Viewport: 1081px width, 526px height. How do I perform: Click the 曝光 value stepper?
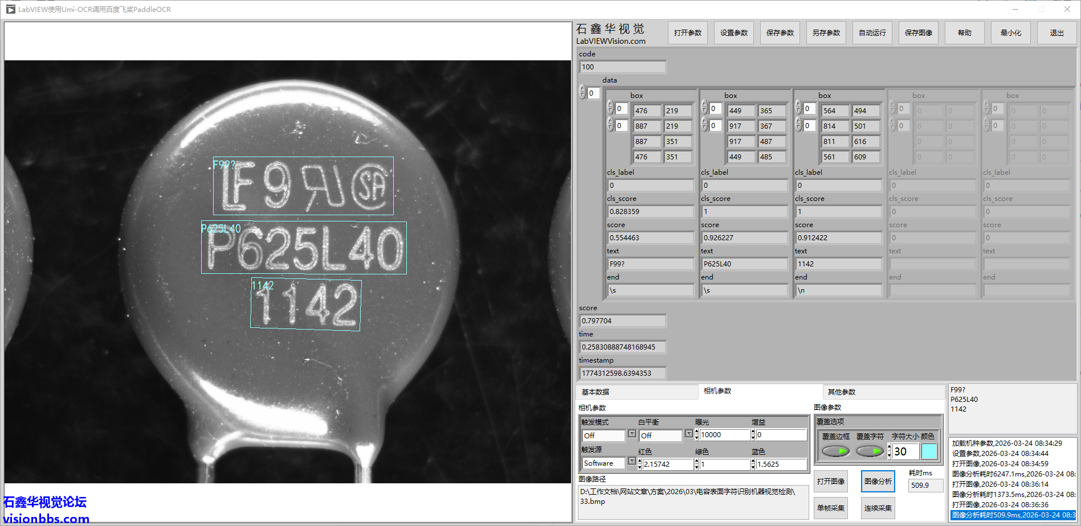[696, 435]
